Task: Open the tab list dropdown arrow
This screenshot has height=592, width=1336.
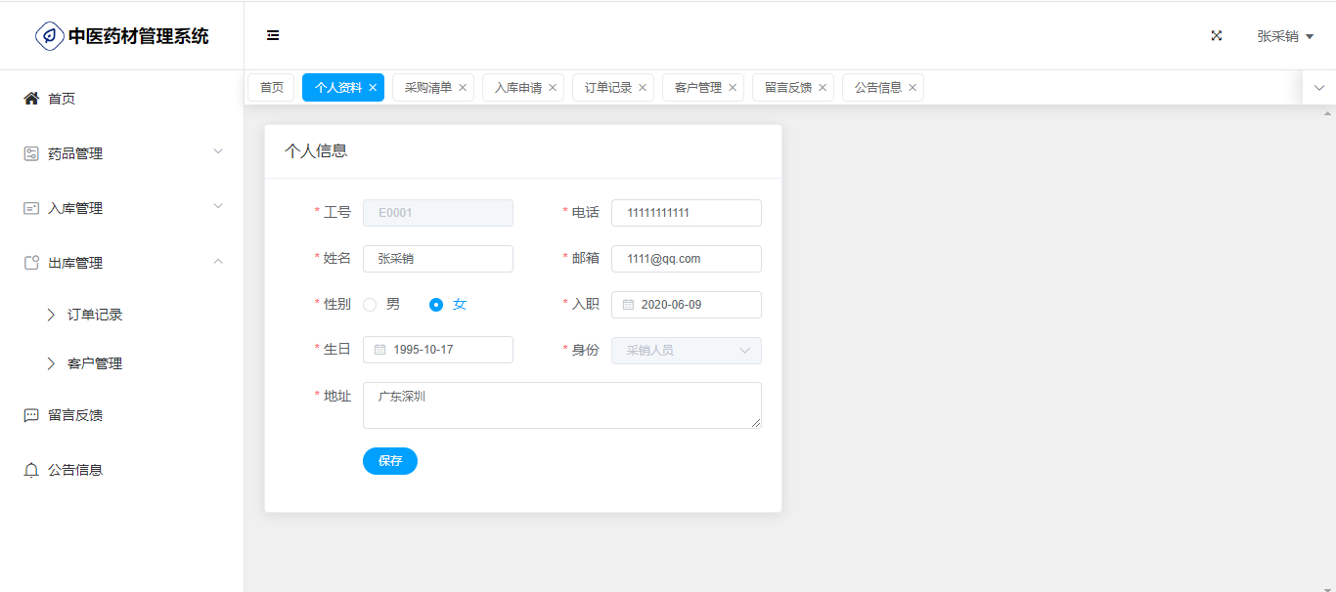Action: point(1318,88)
